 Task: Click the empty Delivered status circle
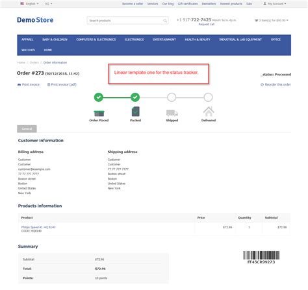point(208,97)
